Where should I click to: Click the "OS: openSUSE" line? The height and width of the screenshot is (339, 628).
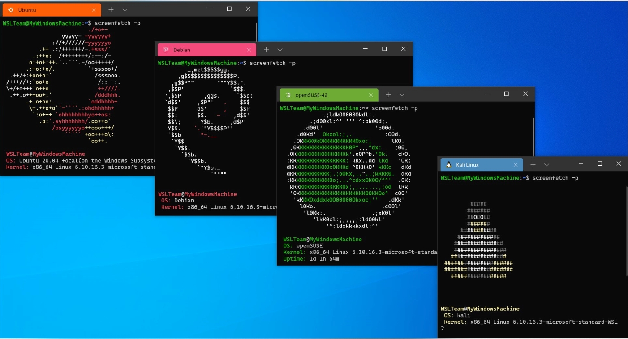coord(303,246)
